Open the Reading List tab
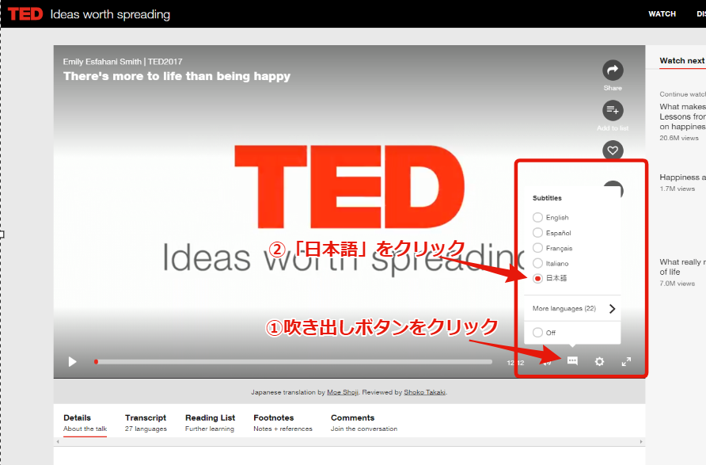The height and width of the screenshot is (465, 706). 210,423
